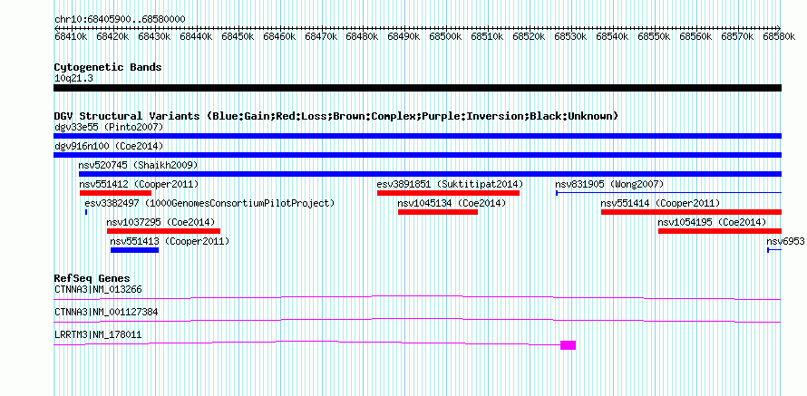Click the red bar below nsv1037295 (Coe2014)

(163, 231)
